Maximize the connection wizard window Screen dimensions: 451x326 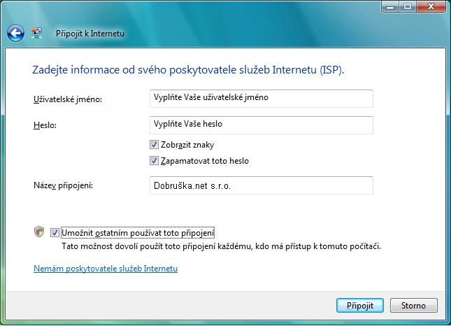click(407, 6)
